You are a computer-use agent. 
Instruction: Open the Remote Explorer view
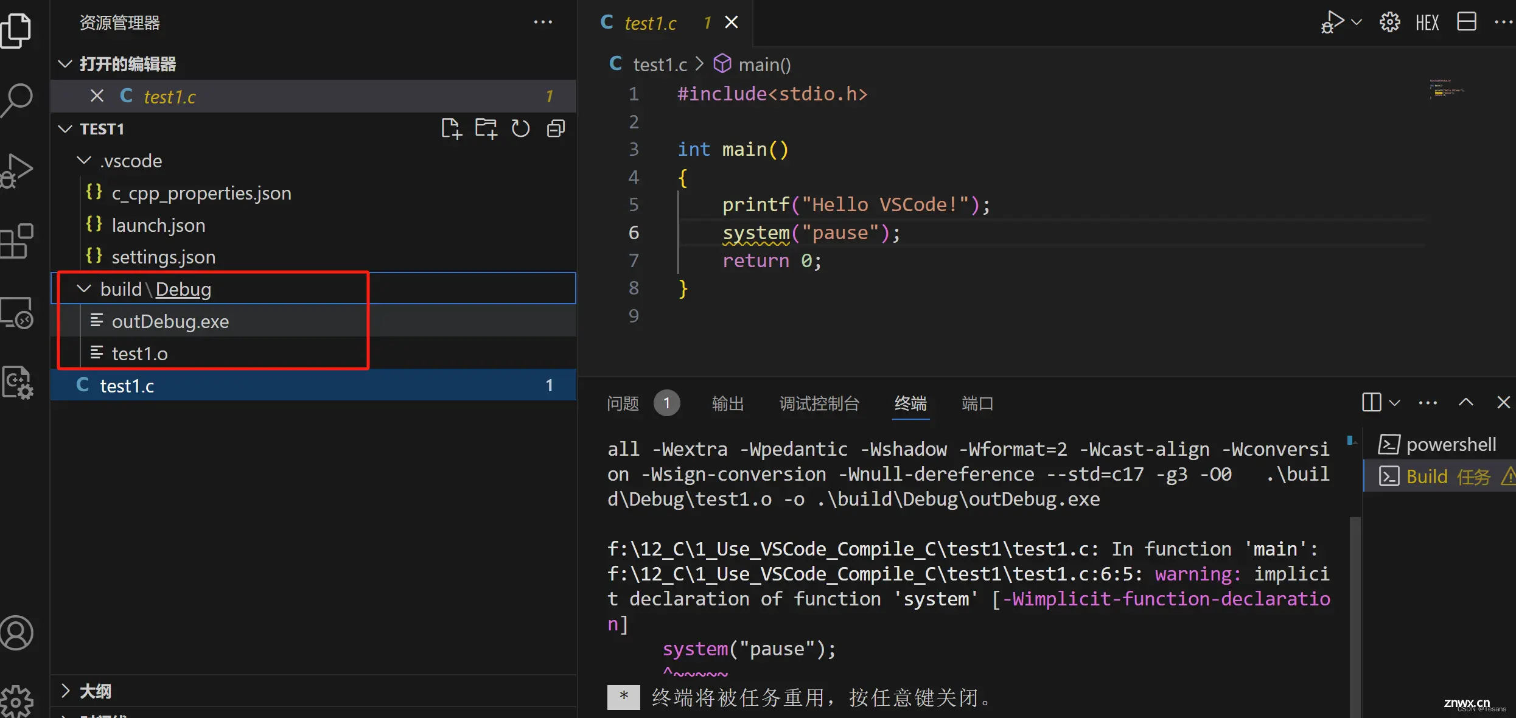tap(17, 313)
